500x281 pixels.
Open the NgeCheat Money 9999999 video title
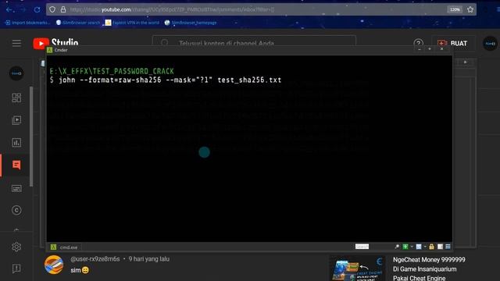429,269
